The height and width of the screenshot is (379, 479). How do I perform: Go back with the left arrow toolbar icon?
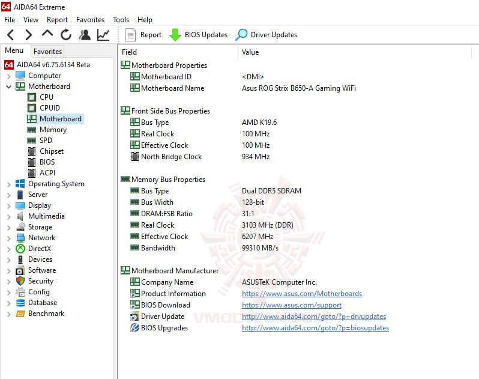pos(10,35)
